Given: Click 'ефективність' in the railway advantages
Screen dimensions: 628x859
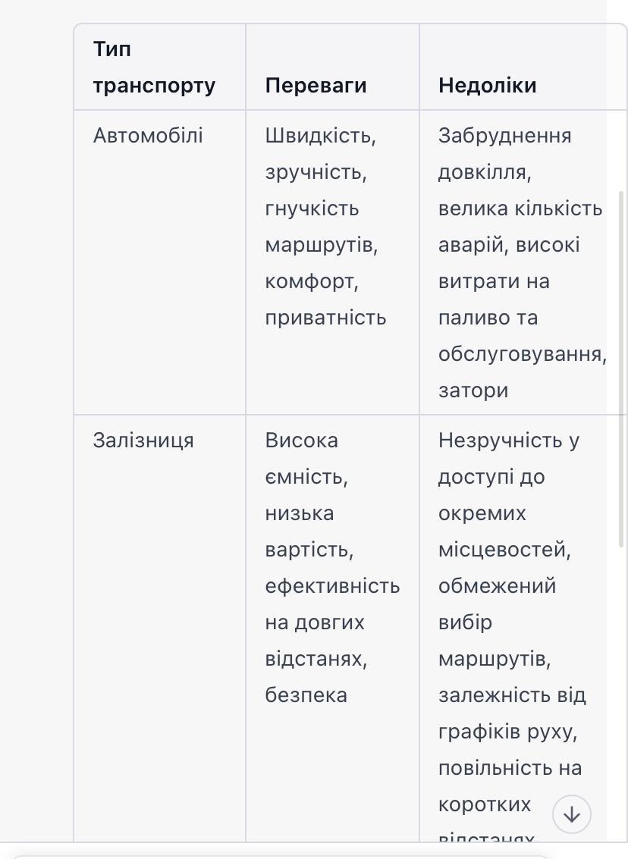Looking at the screenshot, I should click(332, 586).
